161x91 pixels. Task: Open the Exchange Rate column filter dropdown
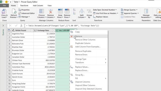[x=54, y=30]
